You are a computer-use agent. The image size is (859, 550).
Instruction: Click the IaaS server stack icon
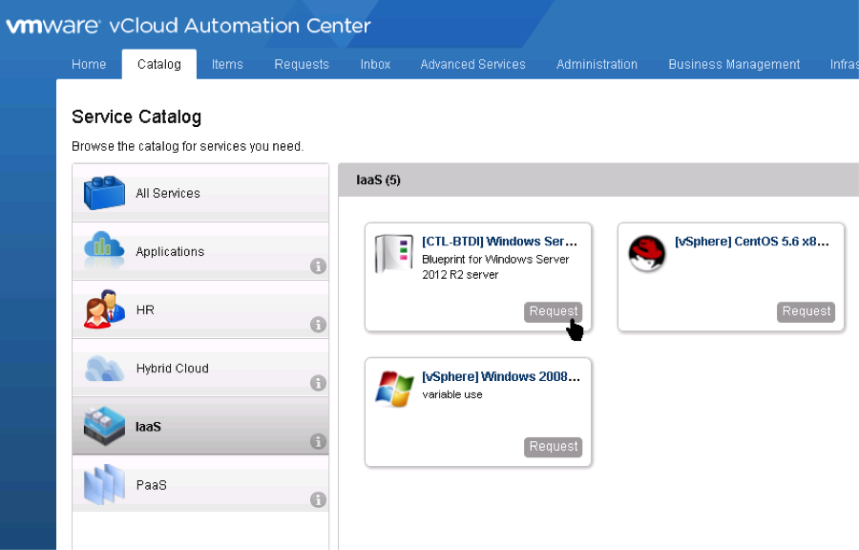[104, 426]
